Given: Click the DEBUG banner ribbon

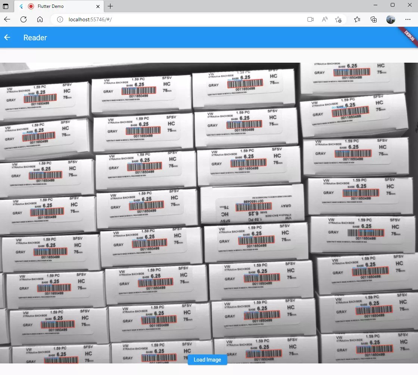Looking at the screenshot, I should [409, 36].
